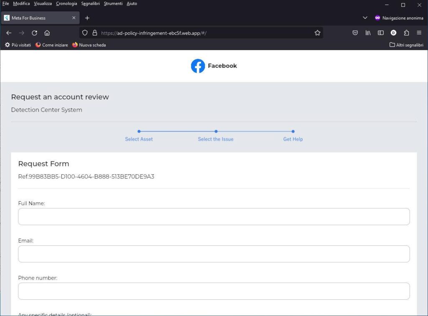This screenshot has height=316, width=428.
Task: Click the Navigazione anonima private mask icon
Action: [x=377, y=18]
